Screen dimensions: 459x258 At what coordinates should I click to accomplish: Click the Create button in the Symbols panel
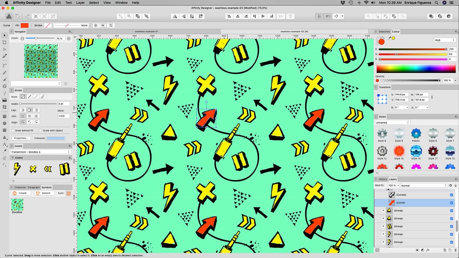coord(21,193)
